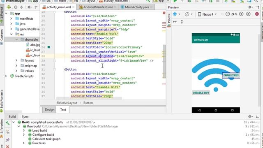Click the horizontal expand arrow icon
Image resolution: width=263 pixels, height=148 pixels.
[x=175, y=22]
